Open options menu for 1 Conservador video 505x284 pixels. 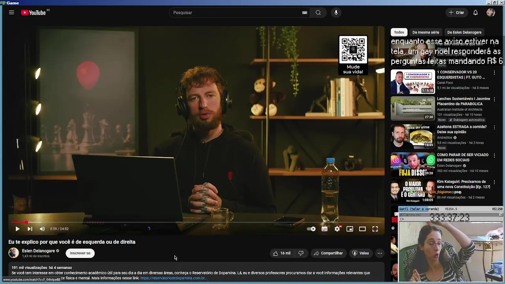[x=494, y=73]
